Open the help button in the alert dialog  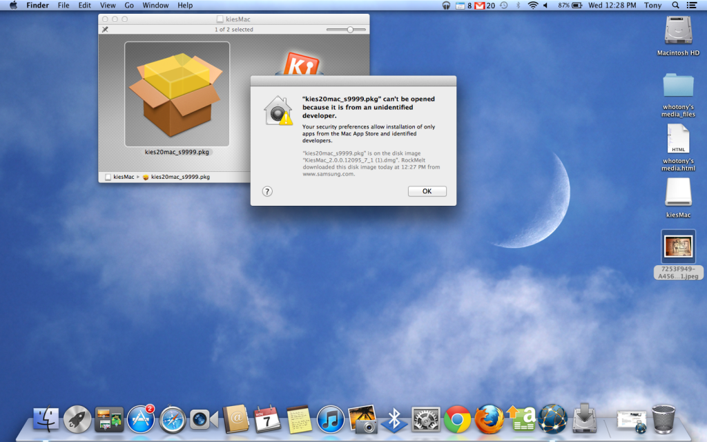click(x=267, y=191)
